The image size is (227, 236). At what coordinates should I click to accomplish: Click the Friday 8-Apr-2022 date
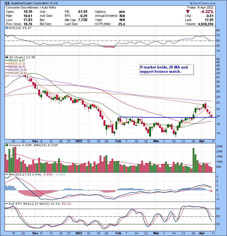(200, 7)
